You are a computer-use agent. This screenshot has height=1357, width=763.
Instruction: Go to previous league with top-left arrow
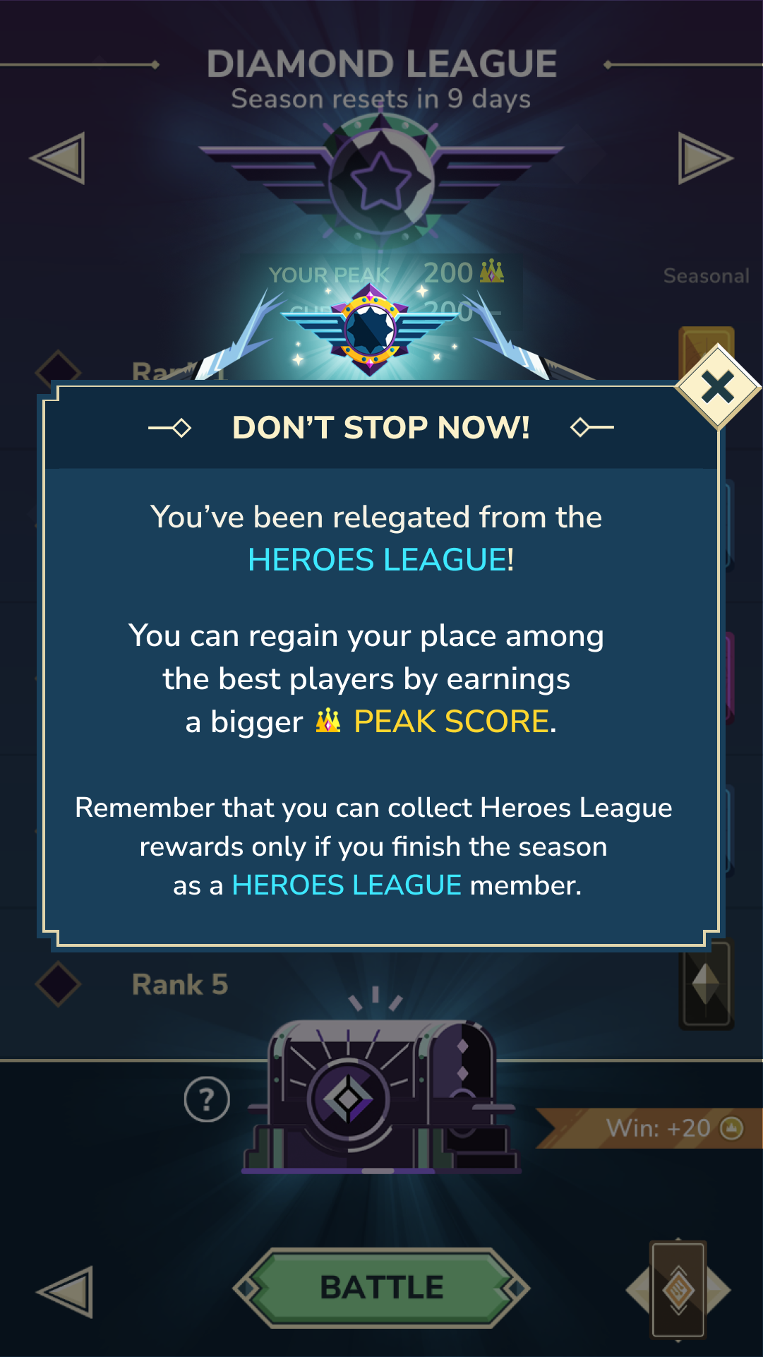click(58, 158)
